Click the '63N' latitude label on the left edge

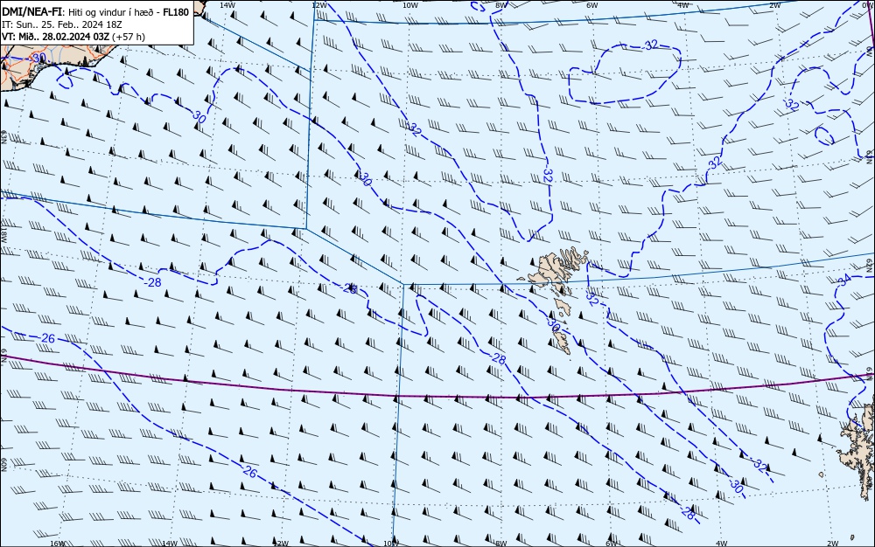[x=3, y=137]
